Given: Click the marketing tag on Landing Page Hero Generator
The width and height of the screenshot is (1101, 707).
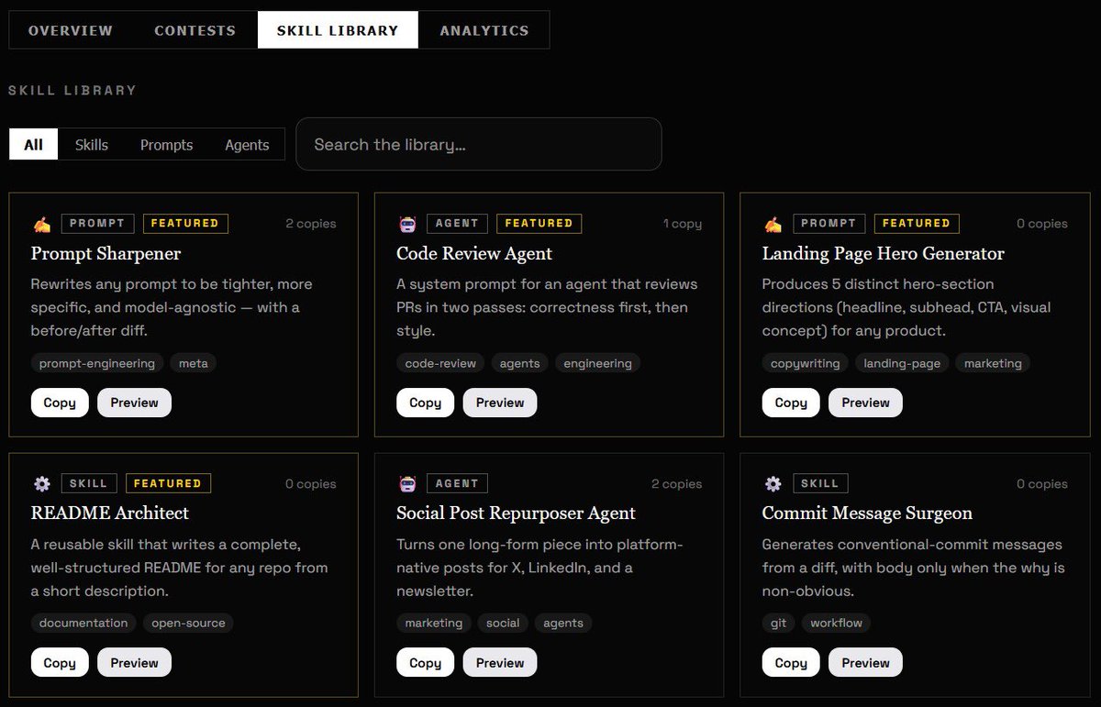Looking at the screenshot, I should (993, 363).
